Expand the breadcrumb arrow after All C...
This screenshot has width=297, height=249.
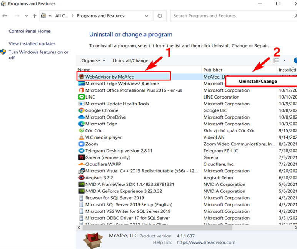pyautogui.click(x=73, y=15)
